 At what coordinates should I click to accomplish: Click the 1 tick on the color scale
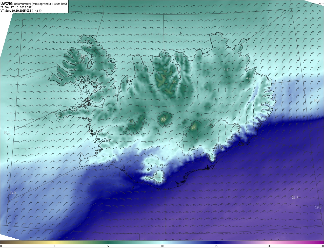pyautogui.click(x=54, y=246)
